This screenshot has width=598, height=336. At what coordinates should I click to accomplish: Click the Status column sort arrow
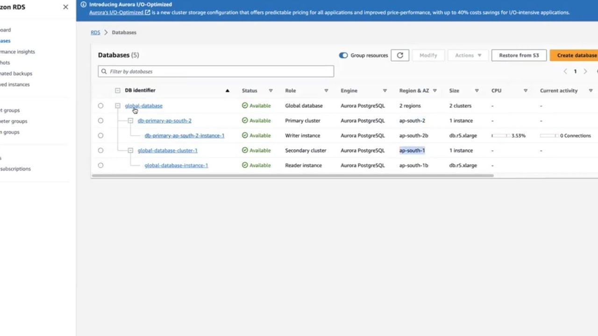(271, 91)
